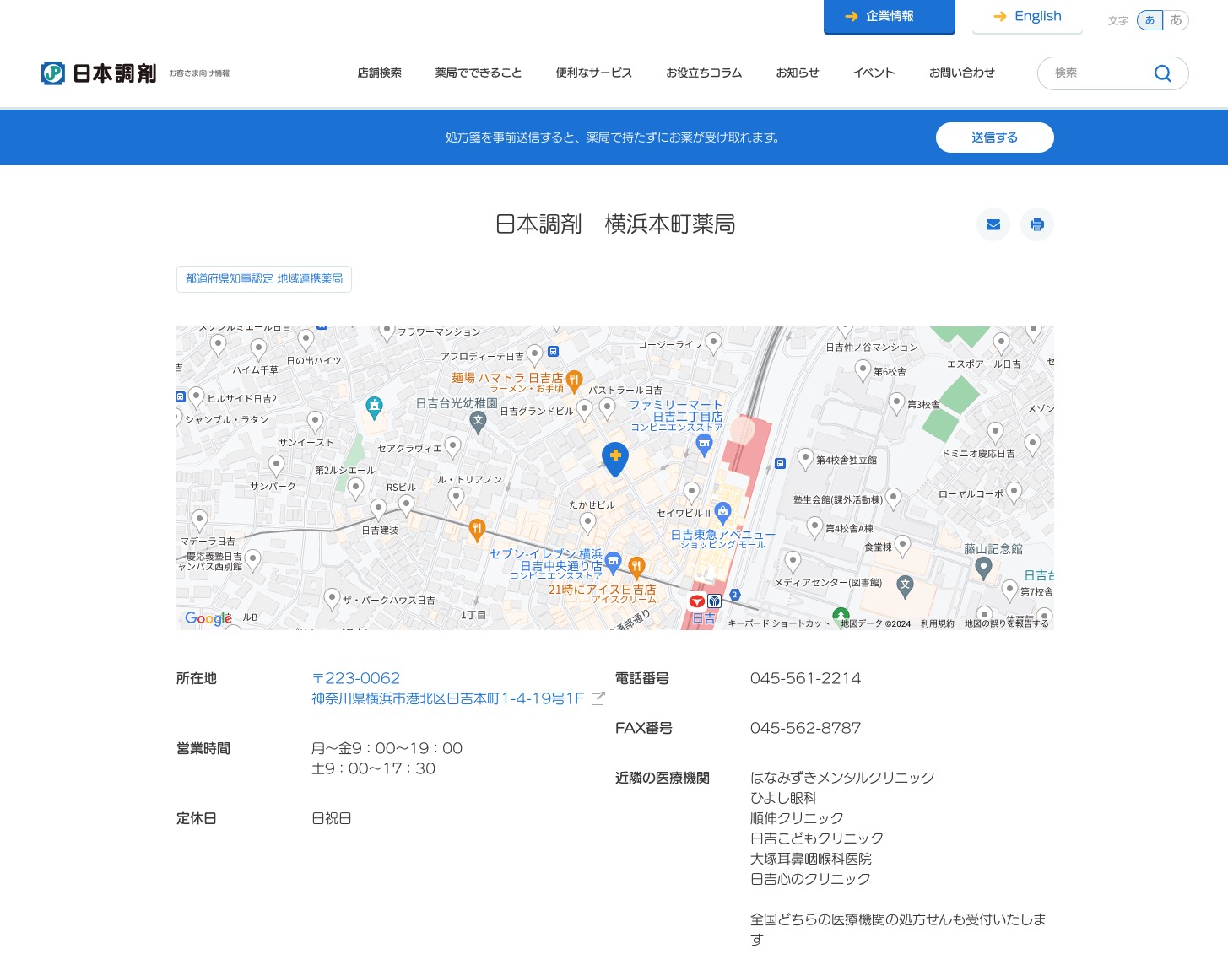Click the external link icon beside the address
The image size is (1228, 954).
coord(598,698)
